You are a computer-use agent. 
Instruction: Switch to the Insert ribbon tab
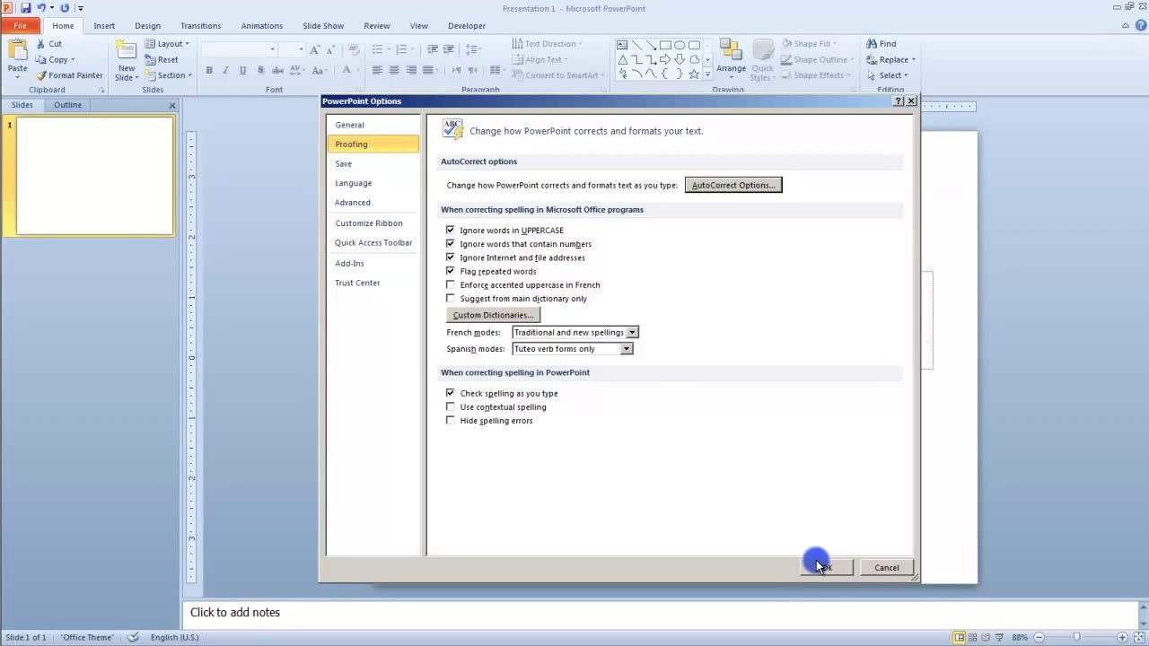[104, 26]
